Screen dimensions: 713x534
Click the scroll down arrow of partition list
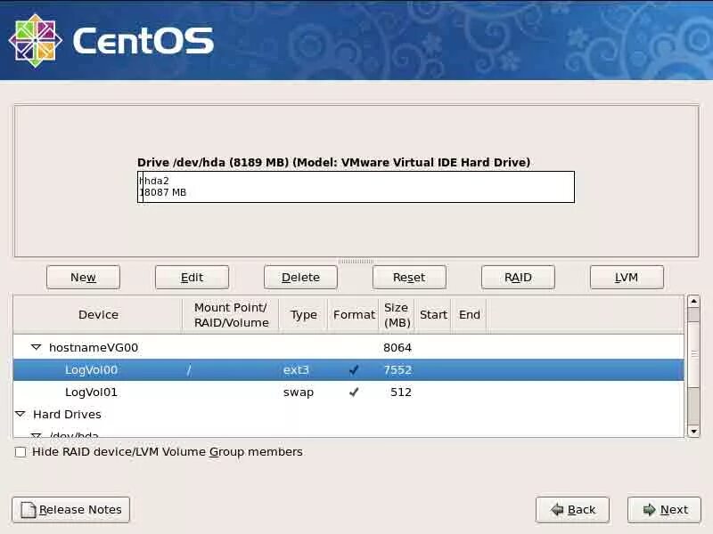pyautogui.click(x=693, y=431)
